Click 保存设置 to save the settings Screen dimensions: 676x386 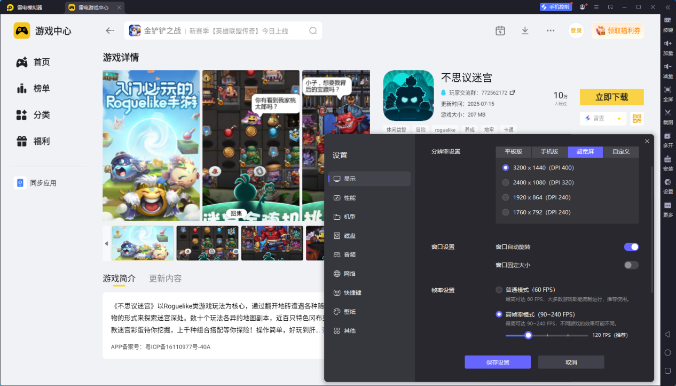[498, 362]
